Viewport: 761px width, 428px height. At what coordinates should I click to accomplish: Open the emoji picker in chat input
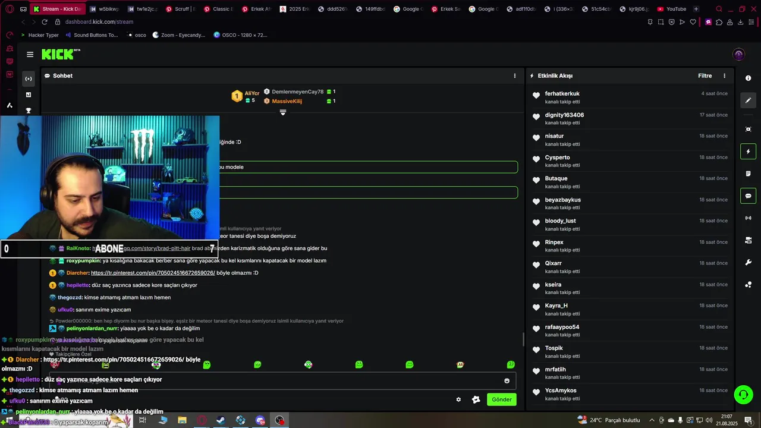[x=507, y=381]
